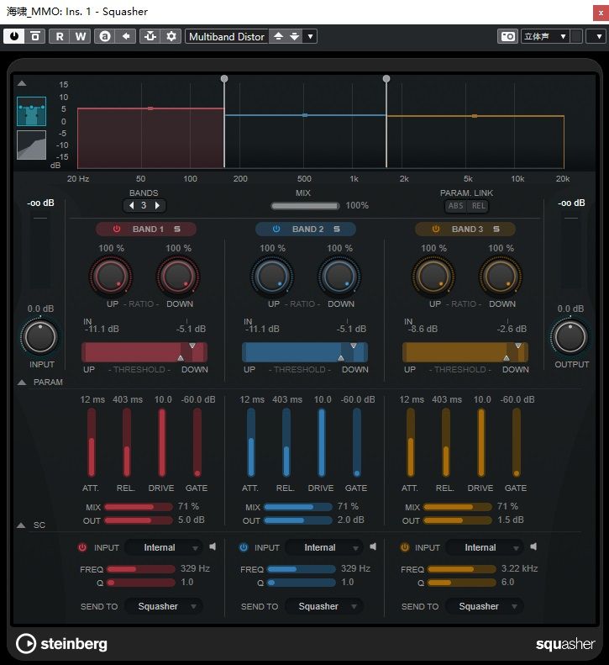The height and width of the screenshot is (665, 609).
Task: Listen to Band 2 side-chain speaker icon
Action: 373,546
